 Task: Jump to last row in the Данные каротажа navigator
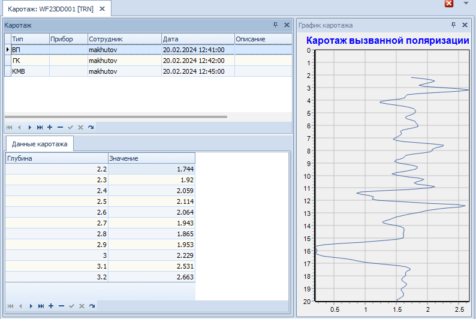[40, 306]
